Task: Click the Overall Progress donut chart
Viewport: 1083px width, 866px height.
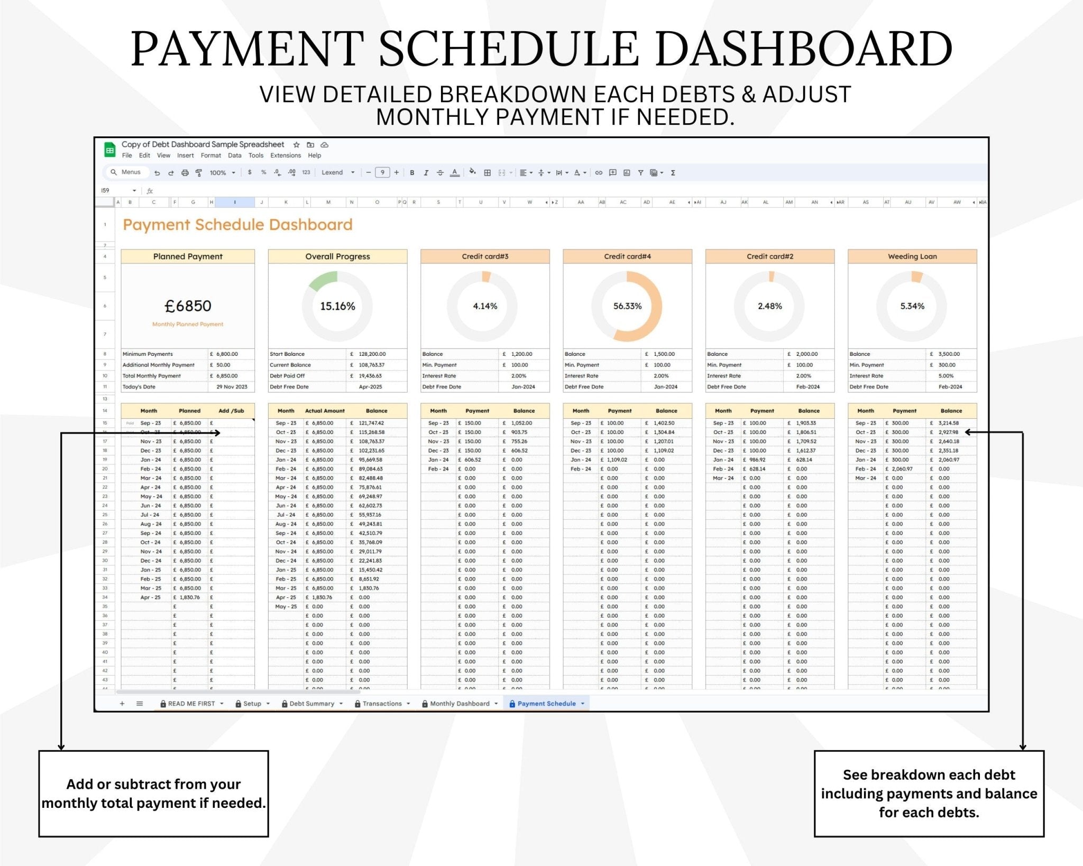Action: tap(337, 306)
